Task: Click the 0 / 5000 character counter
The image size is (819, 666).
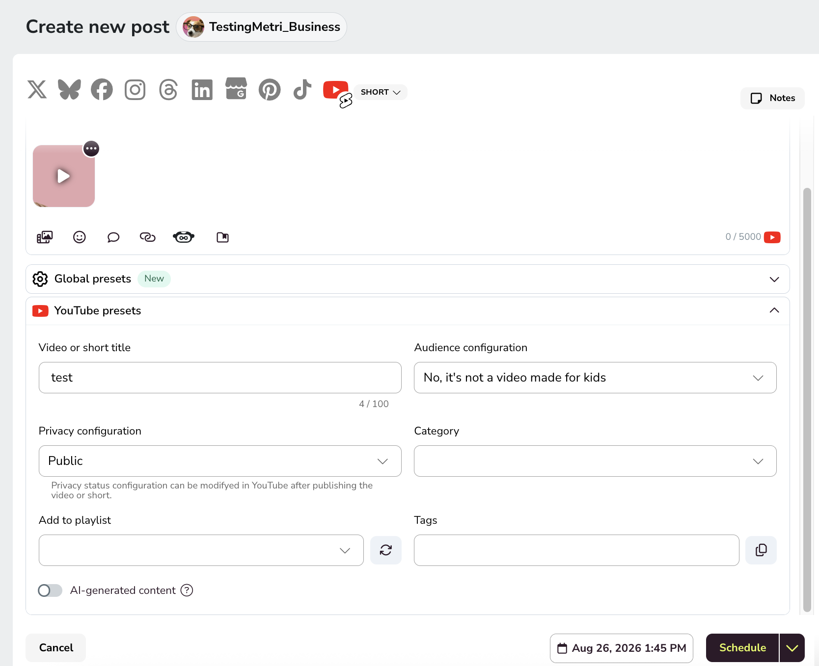Action: tap(743, 237)
